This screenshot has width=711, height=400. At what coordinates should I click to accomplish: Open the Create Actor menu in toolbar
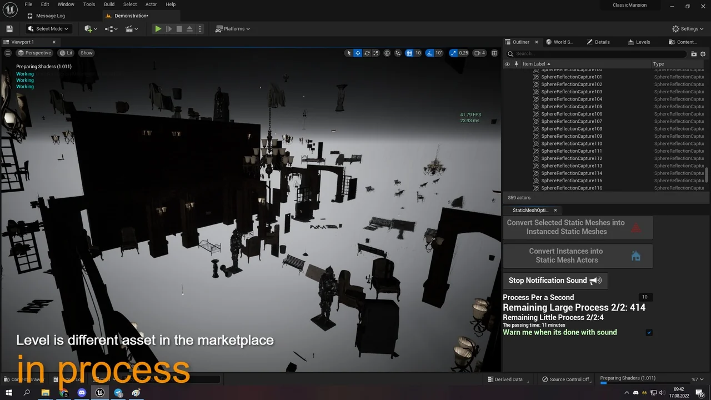(x=89, y=28)
